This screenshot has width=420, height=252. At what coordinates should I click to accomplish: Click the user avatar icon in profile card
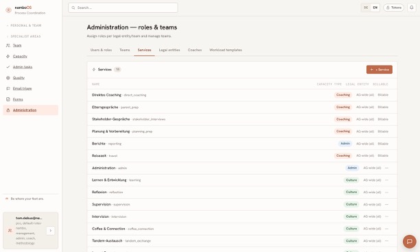pos(10,230)
